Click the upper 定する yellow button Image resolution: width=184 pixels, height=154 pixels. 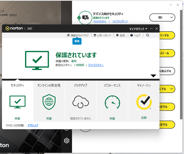pos(167,107)
